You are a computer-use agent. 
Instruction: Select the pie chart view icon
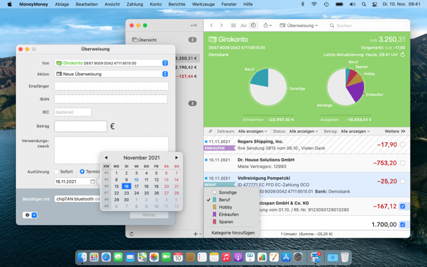pyautogui.click(x=253, y=25)
